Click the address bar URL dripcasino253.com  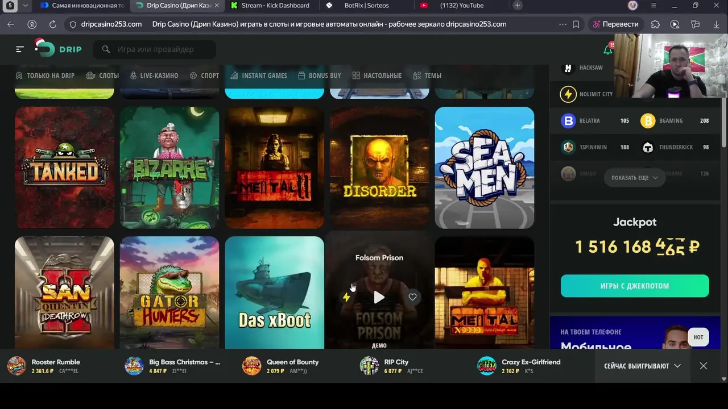click(111, 24)
